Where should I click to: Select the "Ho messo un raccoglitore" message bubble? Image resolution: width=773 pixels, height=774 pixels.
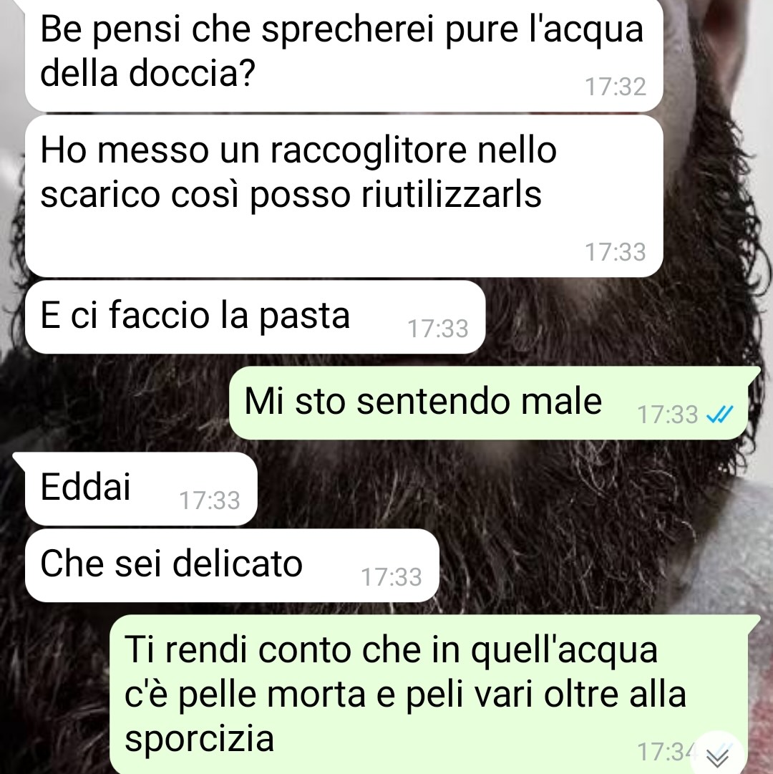(344, 196)
